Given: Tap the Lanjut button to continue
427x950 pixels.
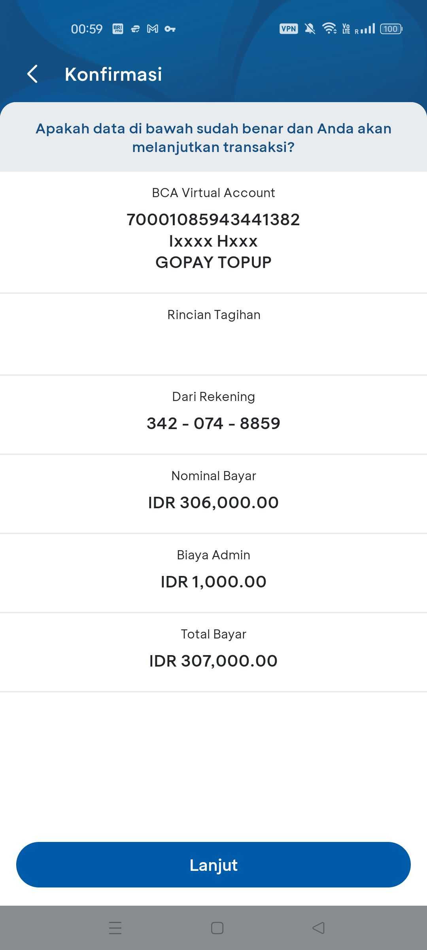Looking at the screenshot, I should click(x=213, y=865).
